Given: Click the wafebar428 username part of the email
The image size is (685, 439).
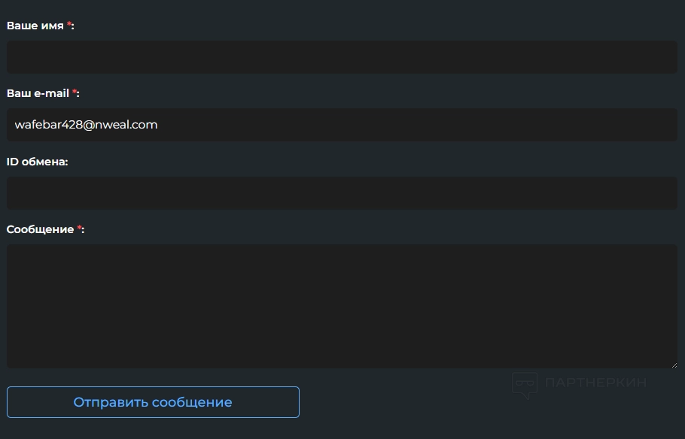Looking at the screenshot, I should pyautogui.click(x=48, y=125).
